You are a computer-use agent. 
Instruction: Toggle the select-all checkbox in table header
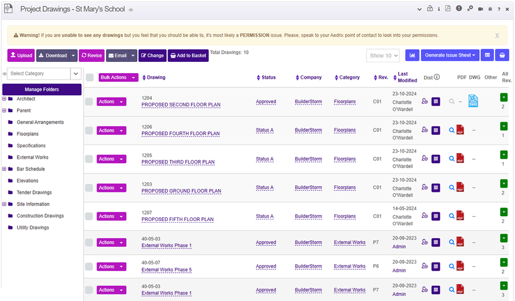90,78
